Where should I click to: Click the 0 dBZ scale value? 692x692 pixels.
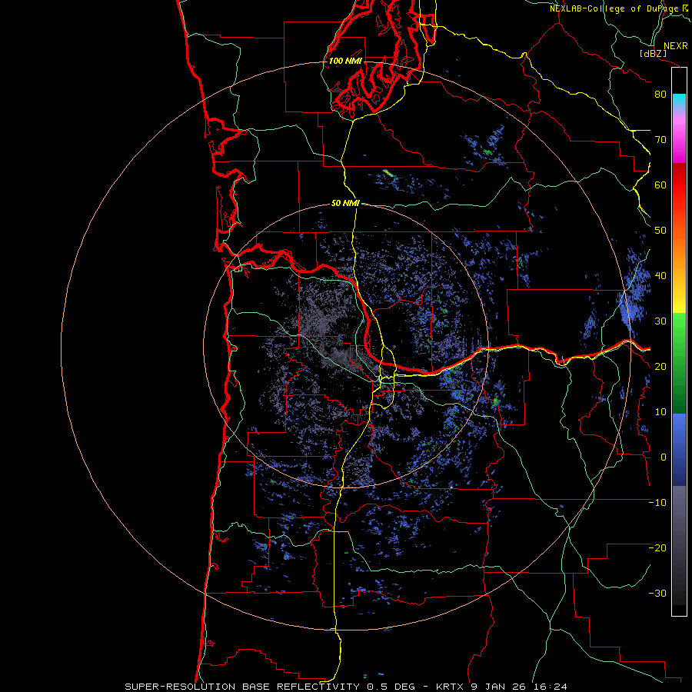click(x=664, y=457)
